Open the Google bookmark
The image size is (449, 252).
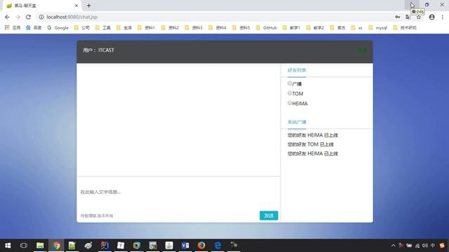(58, 28)
